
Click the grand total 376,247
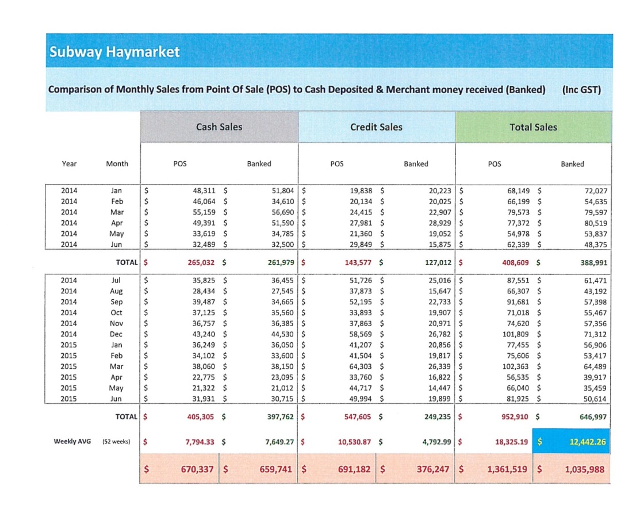pyautogui.click(x=433, y=469)
